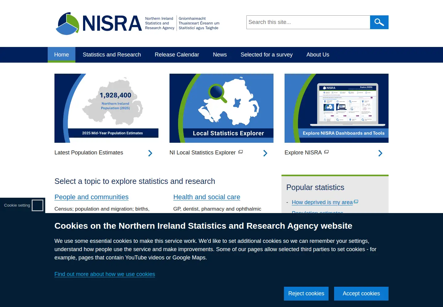
Task: Click chevron beside Latest Population Estimates
Action: (x=150, y=153)
